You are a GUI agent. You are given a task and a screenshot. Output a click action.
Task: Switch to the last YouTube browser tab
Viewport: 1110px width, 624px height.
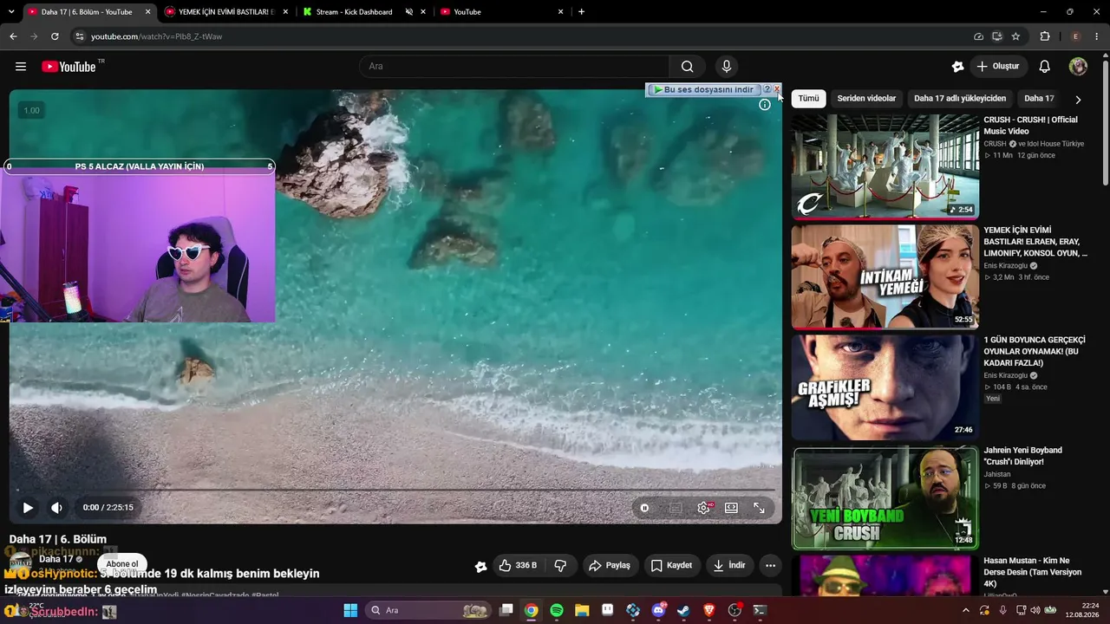pos(502,12)
